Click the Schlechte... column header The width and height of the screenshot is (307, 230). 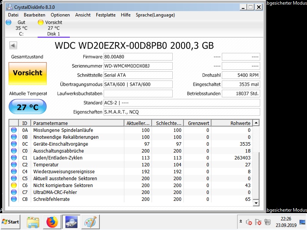[x=168, y=123]
